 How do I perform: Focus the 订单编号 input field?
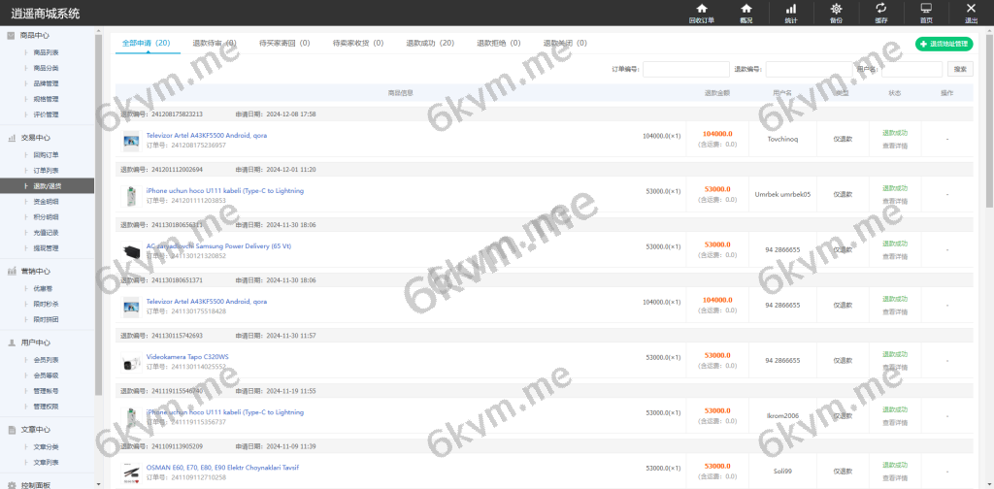tap(685, 69)
